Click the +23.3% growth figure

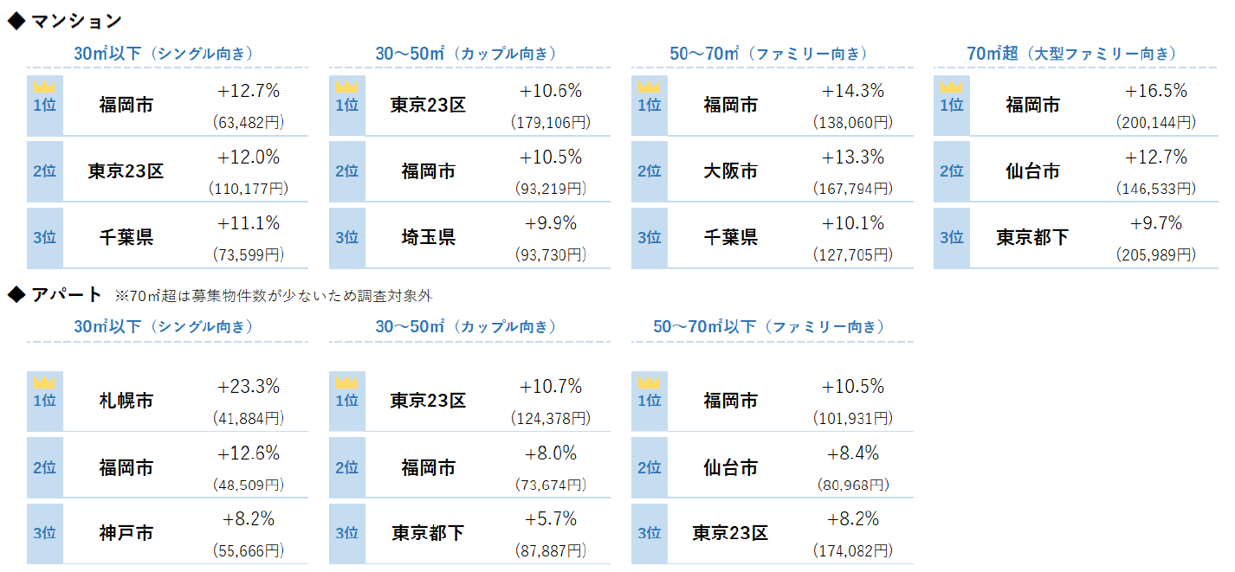pos(248,387)
